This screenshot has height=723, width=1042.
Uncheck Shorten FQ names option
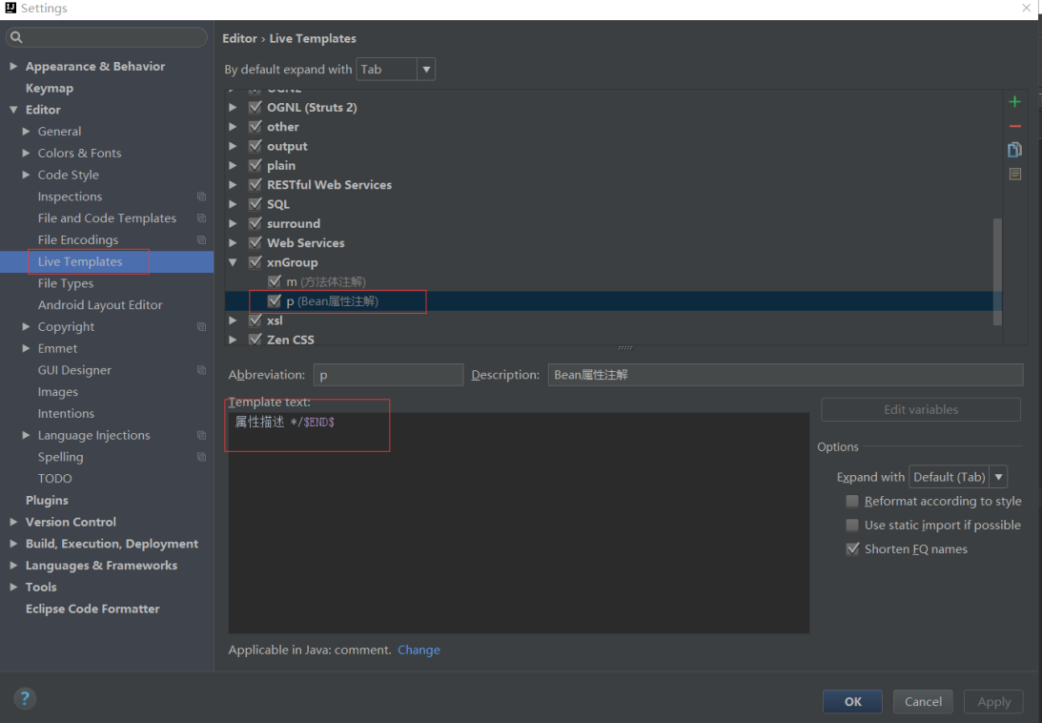tap(852, 549)
